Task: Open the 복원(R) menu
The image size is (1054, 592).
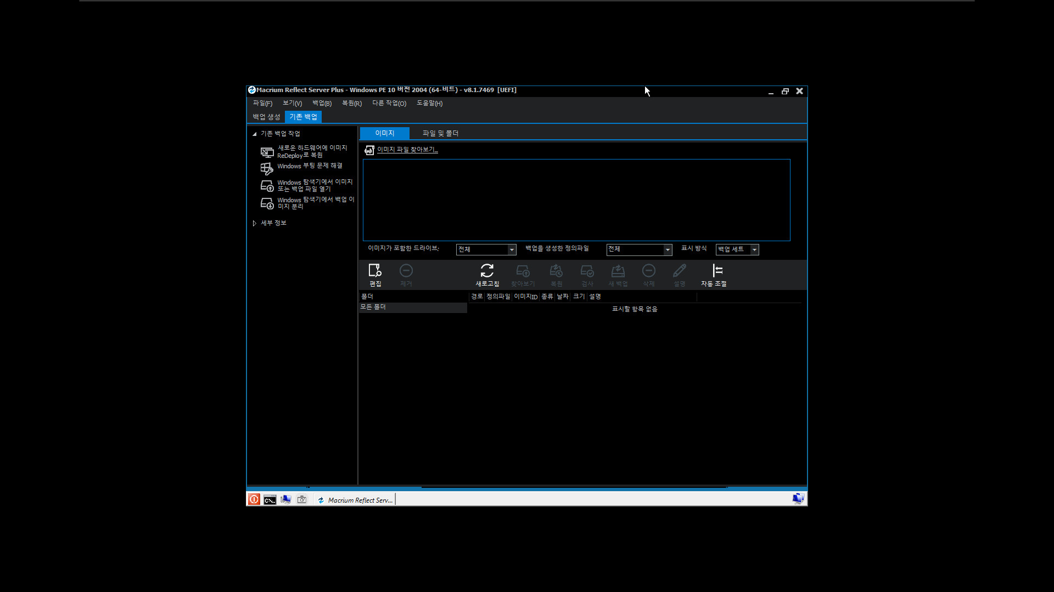Action: pyautogui.click(x=352, y=103)
